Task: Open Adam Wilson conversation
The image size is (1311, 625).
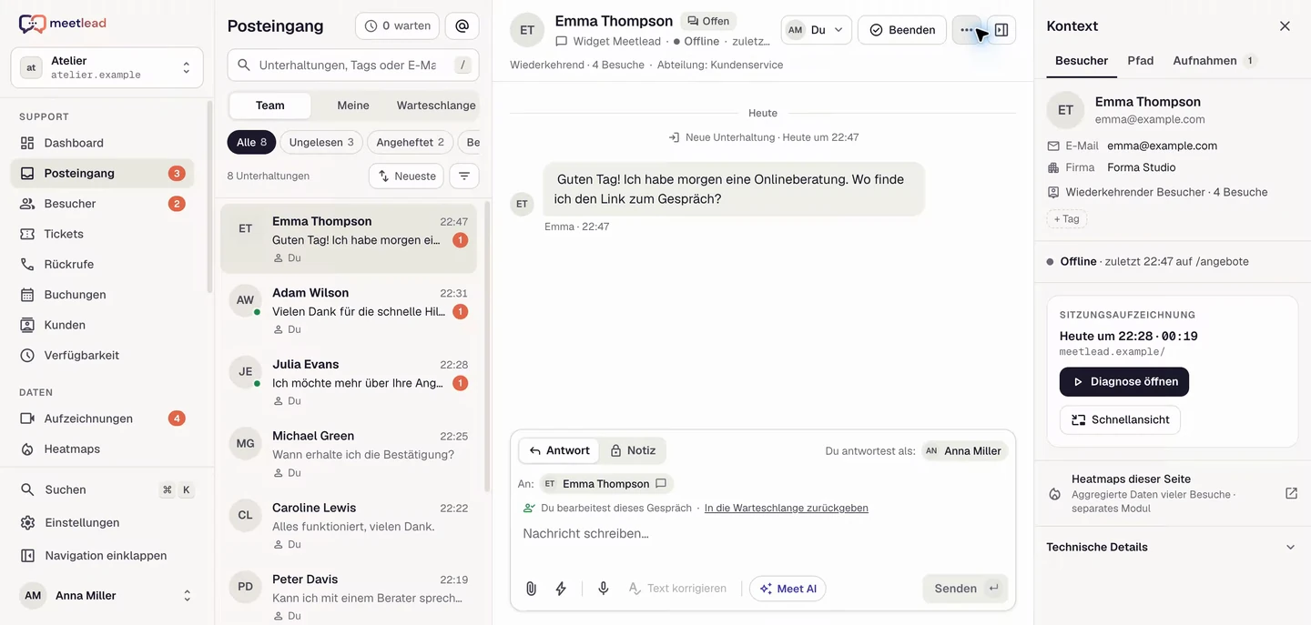Action: tap(349, 311)
